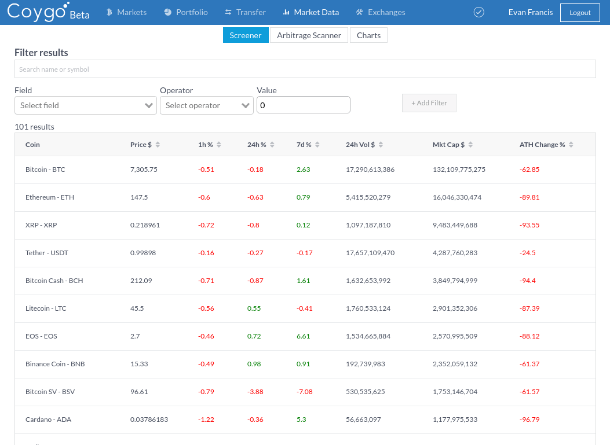Sort table by the Price $ arrows

158,145
